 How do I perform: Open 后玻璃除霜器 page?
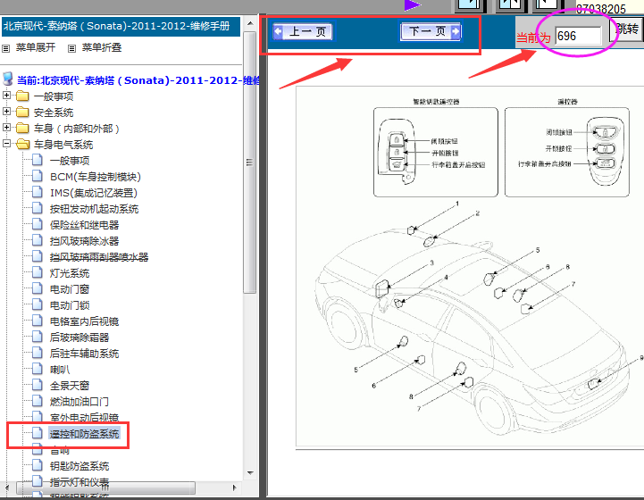coord(79,337)
